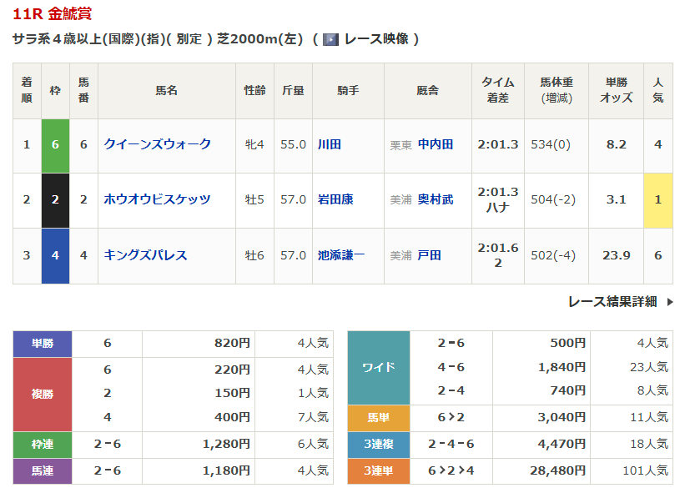The image size is (685, 493).
Task: Open trainer 戸田 profile
Action: [x=430, y=255]
